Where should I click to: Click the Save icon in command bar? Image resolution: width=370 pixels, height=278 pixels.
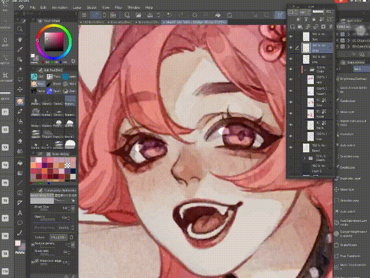150,15
